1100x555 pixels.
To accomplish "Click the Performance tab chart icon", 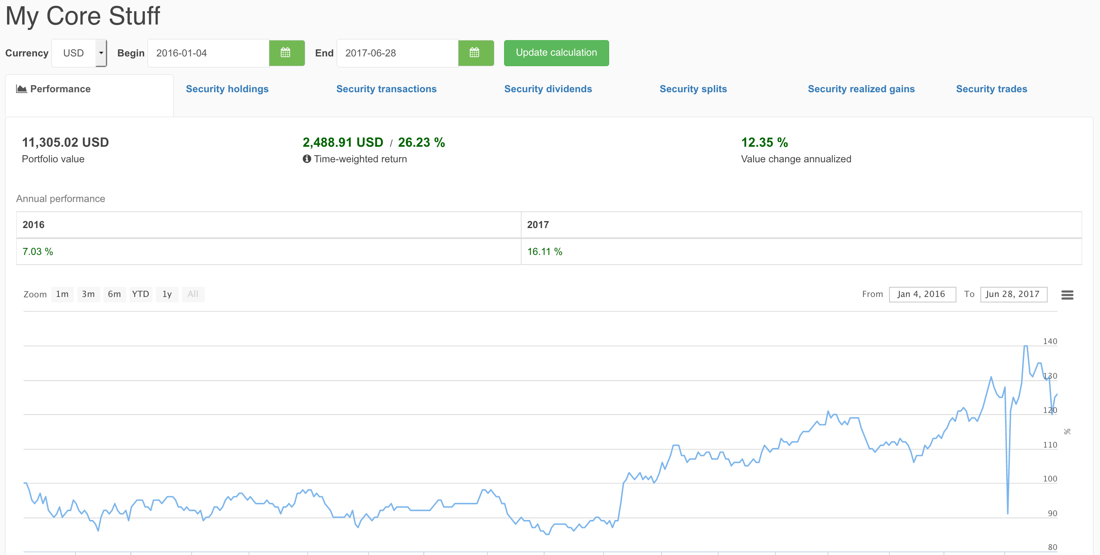I will pos(21,89).
